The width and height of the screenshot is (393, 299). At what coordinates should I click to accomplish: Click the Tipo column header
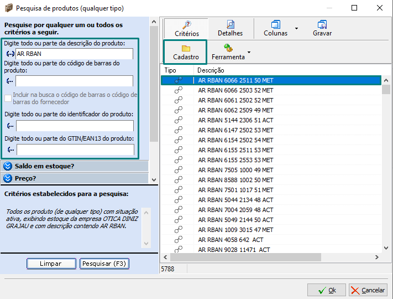(x=177, y=70)
